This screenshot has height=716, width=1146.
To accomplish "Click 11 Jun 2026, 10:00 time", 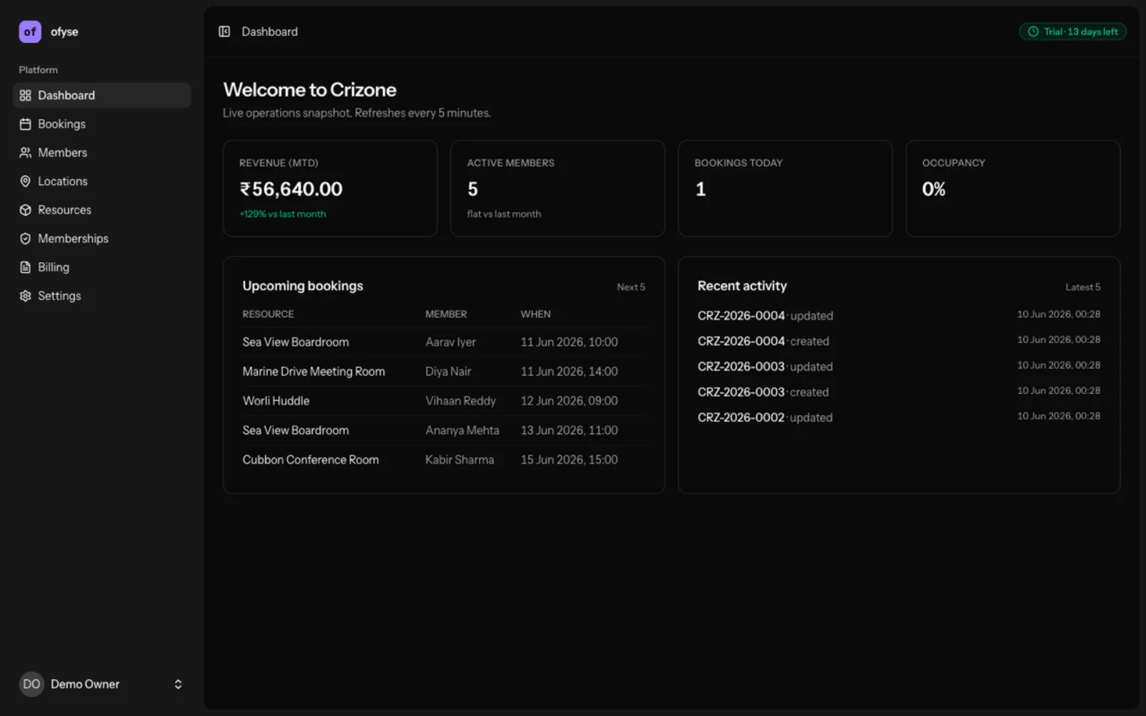I will tap(569, 342).
